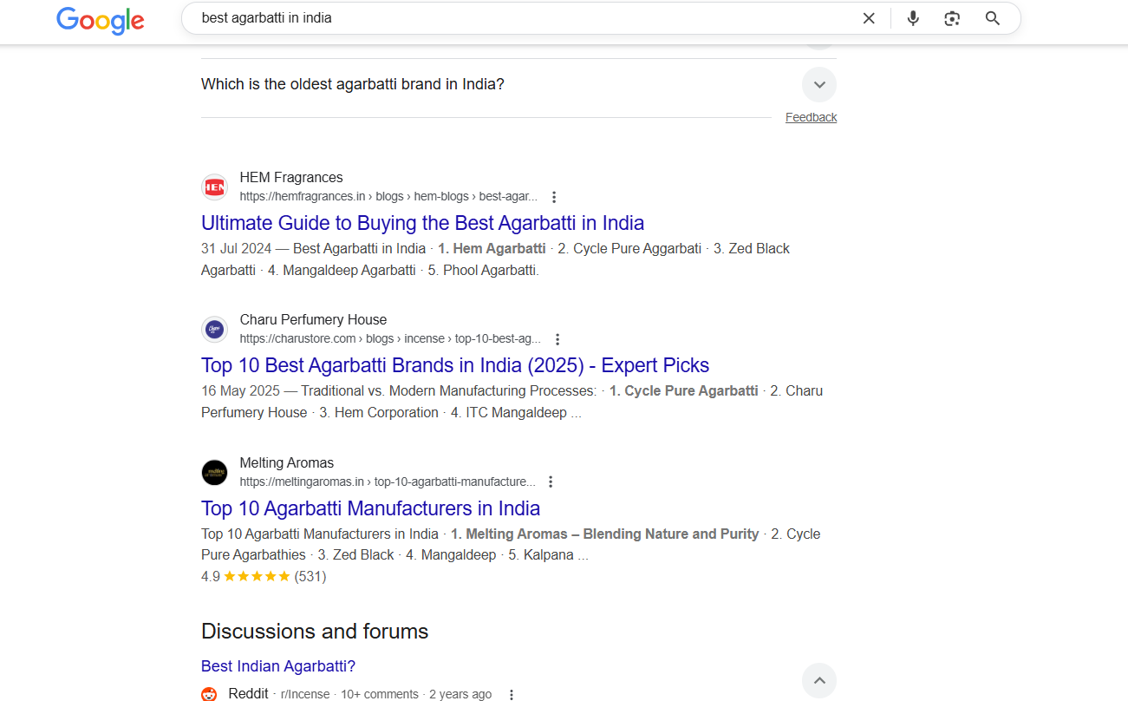Click the Melting Aromas site favicon
1128x701 pixels.
(x=214, y=472)
